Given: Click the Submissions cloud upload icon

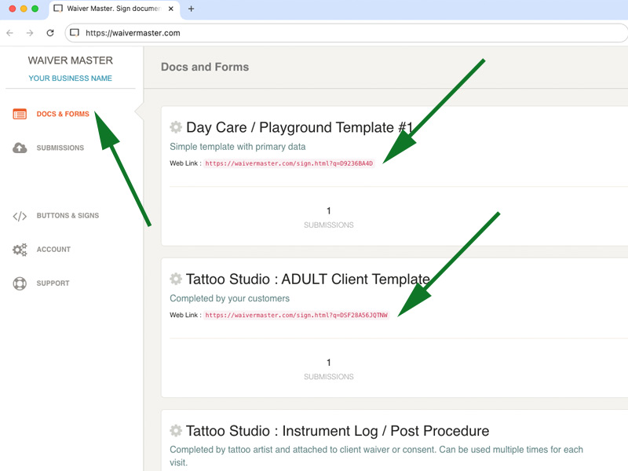Looking at the screenshot, I should 20,148.
